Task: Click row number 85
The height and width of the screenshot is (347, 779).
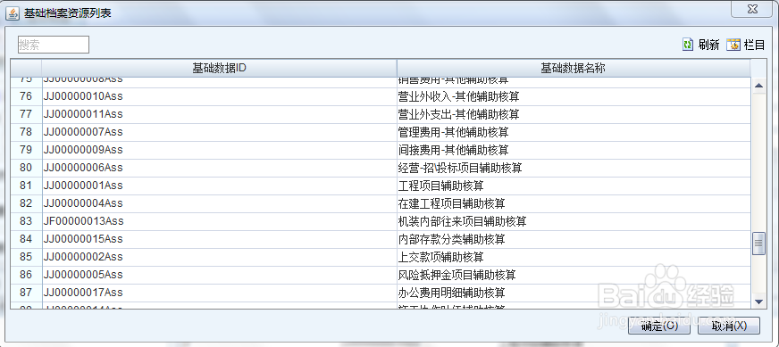Action: (x=26, y=257)
